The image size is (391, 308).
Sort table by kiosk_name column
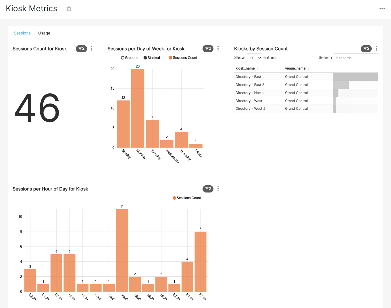[x=247, y=68]
